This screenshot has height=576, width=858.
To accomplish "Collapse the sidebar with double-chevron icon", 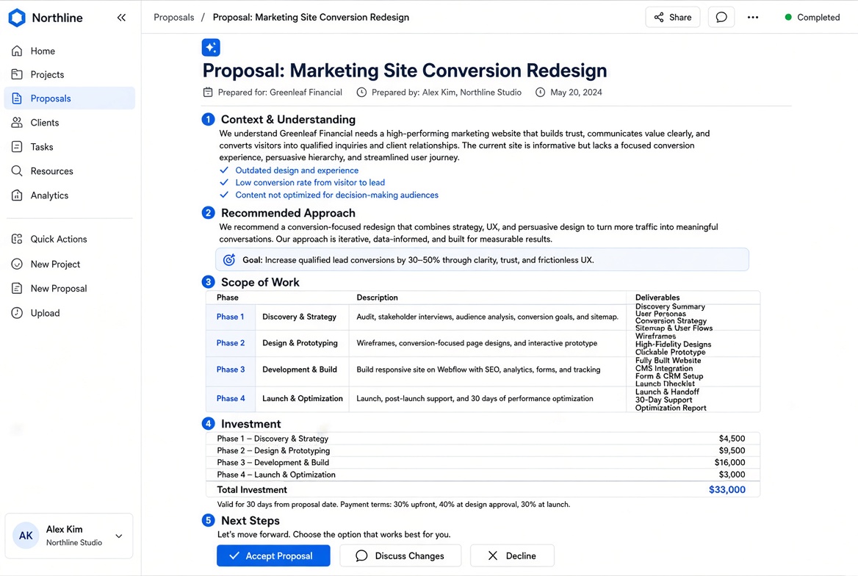I will click(x=121, y=18).
